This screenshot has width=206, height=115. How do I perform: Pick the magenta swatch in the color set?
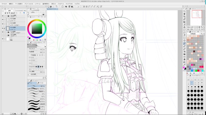192,65
